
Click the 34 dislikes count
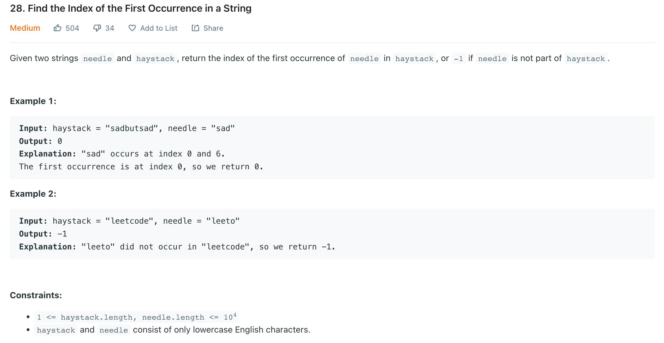(x=110, y=28)
